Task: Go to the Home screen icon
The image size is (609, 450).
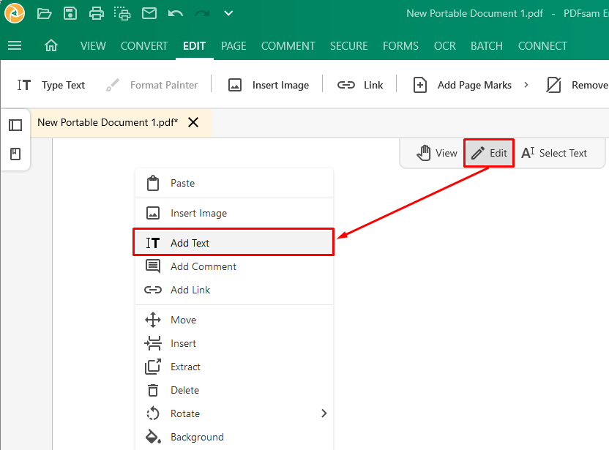Action: pyautogui.click(x=51, y=45)
